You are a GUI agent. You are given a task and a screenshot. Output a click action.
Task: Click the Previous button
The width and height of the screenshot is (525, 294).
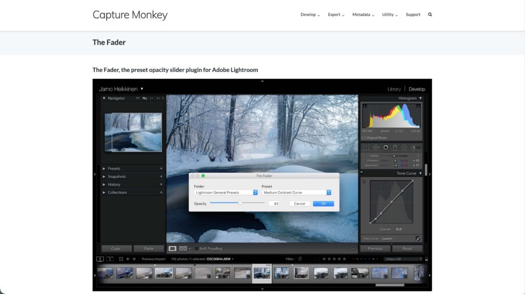pos(375,249)
